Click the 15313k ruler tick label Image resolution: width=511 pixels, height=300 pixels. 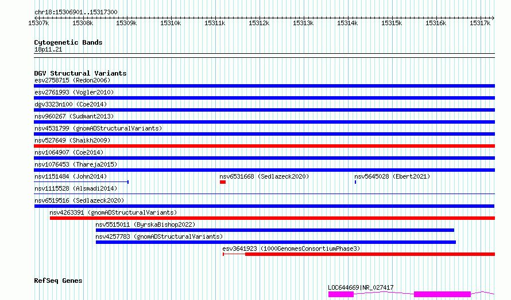coord(303,23)
